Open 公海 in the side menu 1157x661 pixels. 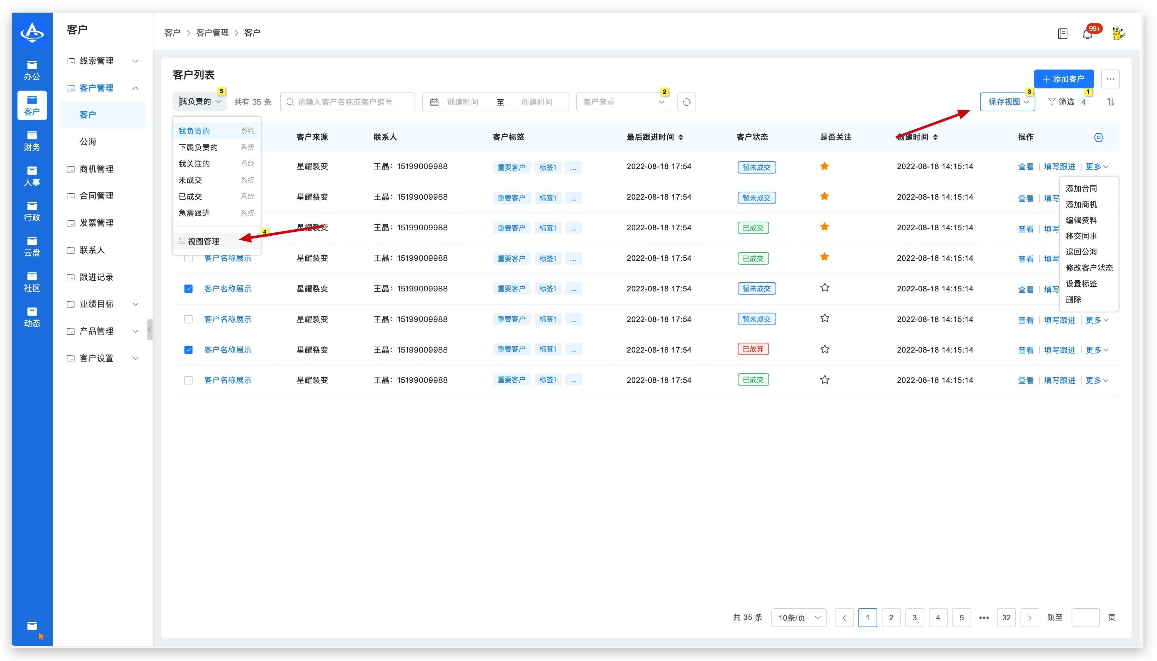tap(103, 142)
